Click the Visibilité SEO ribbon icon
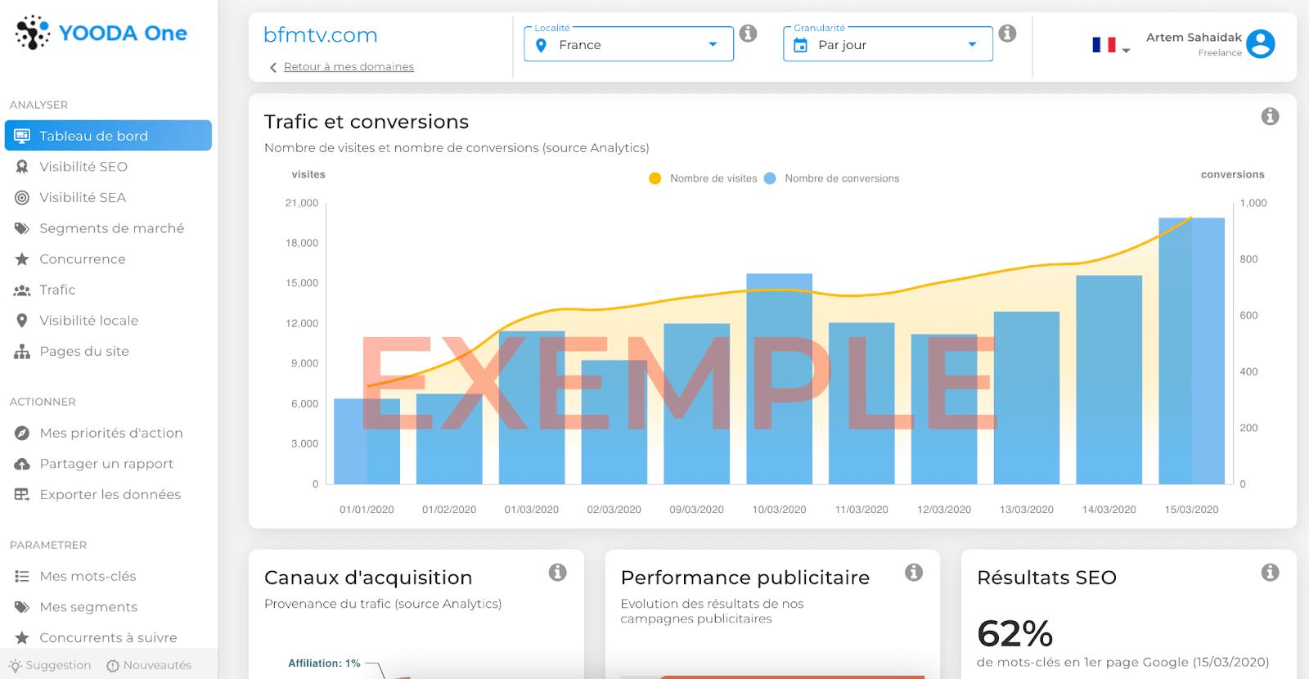The height and width of the screenshot is (679, 1309). (22, 167)
